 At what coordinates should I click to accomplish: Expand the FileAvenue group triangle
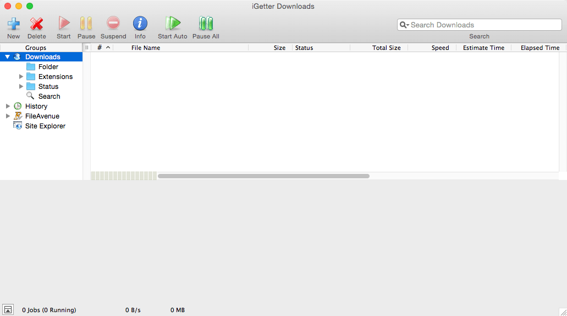coord(8,116)
